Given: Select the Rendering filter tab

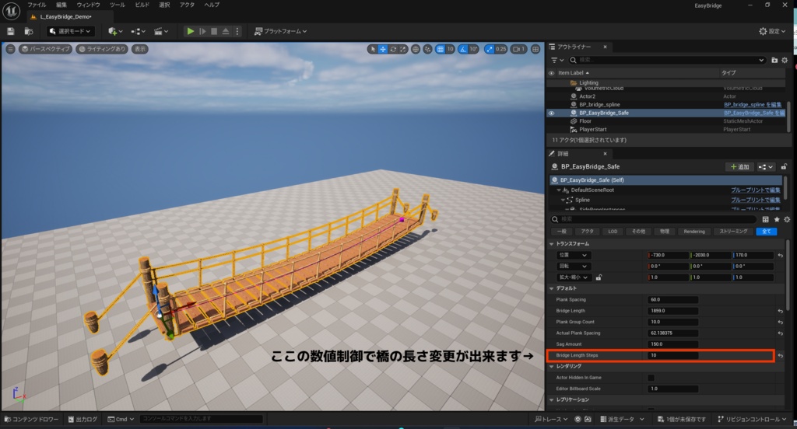Looking at the screenshot, I should tap(693, 232).
